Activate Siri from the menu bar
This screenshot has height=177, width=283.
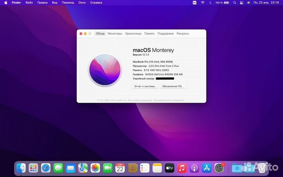pyautogui.click(x=248, y=2)
